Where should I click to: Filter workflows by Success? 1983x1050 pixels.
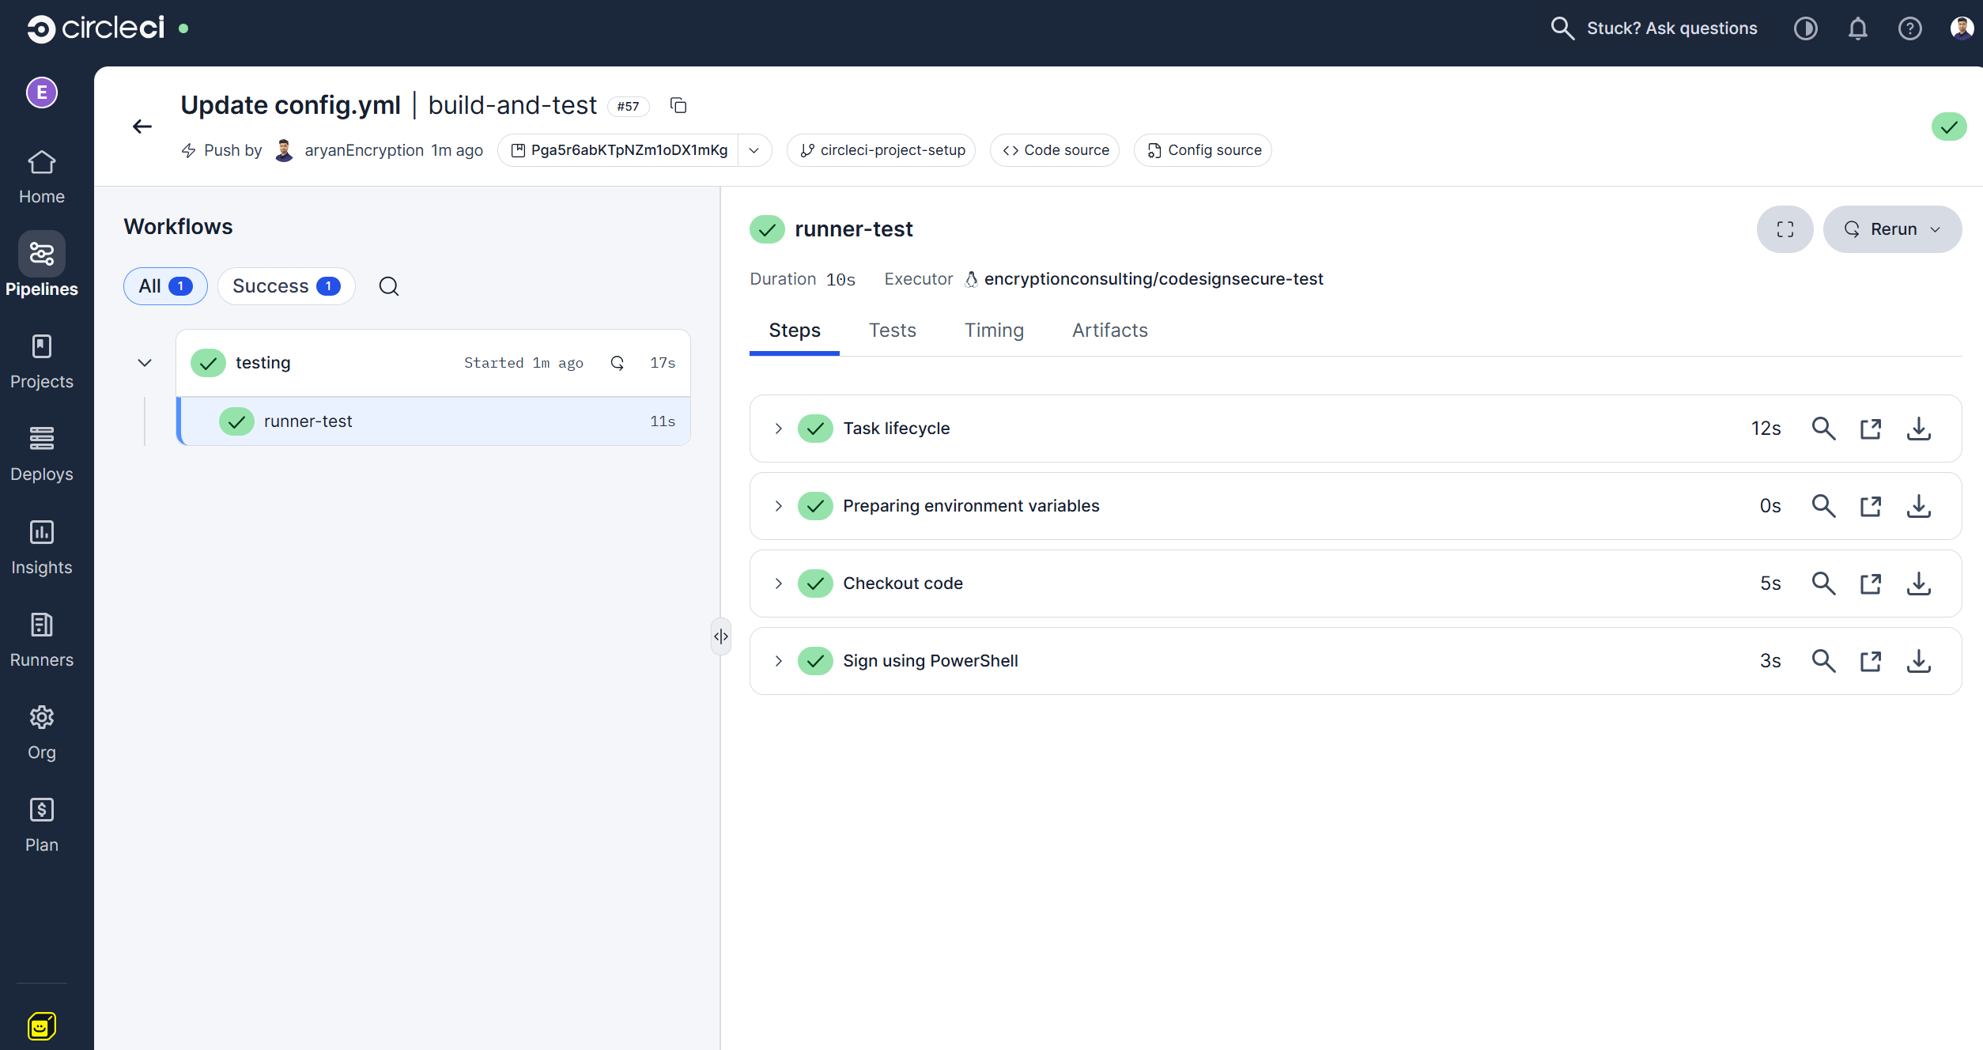point(286,286)
